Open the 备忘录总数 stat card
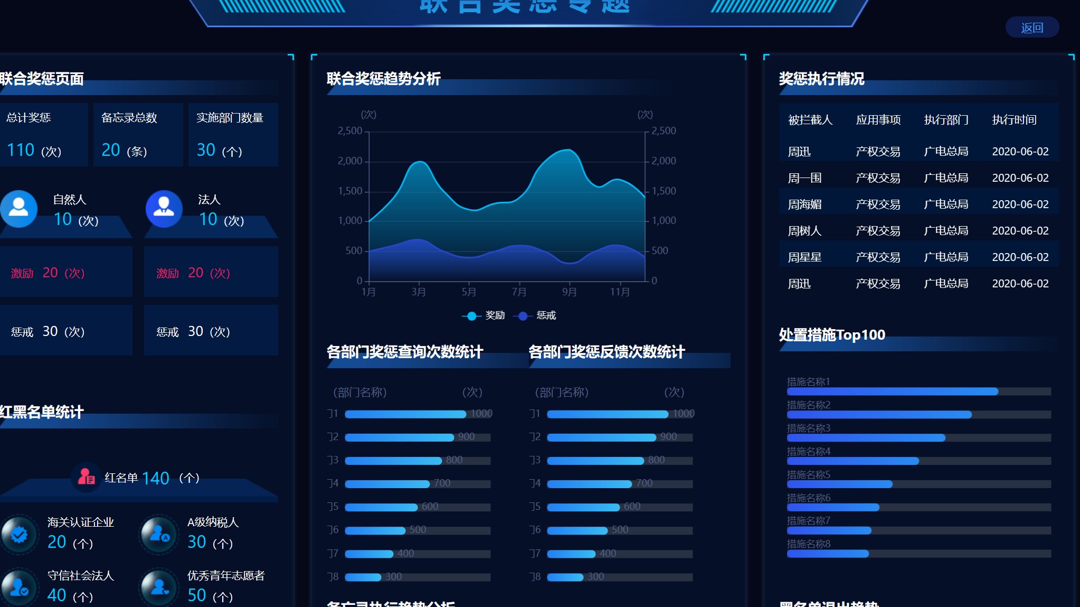The height and width of the screenshot is (607, 1080). coord(138,135)
